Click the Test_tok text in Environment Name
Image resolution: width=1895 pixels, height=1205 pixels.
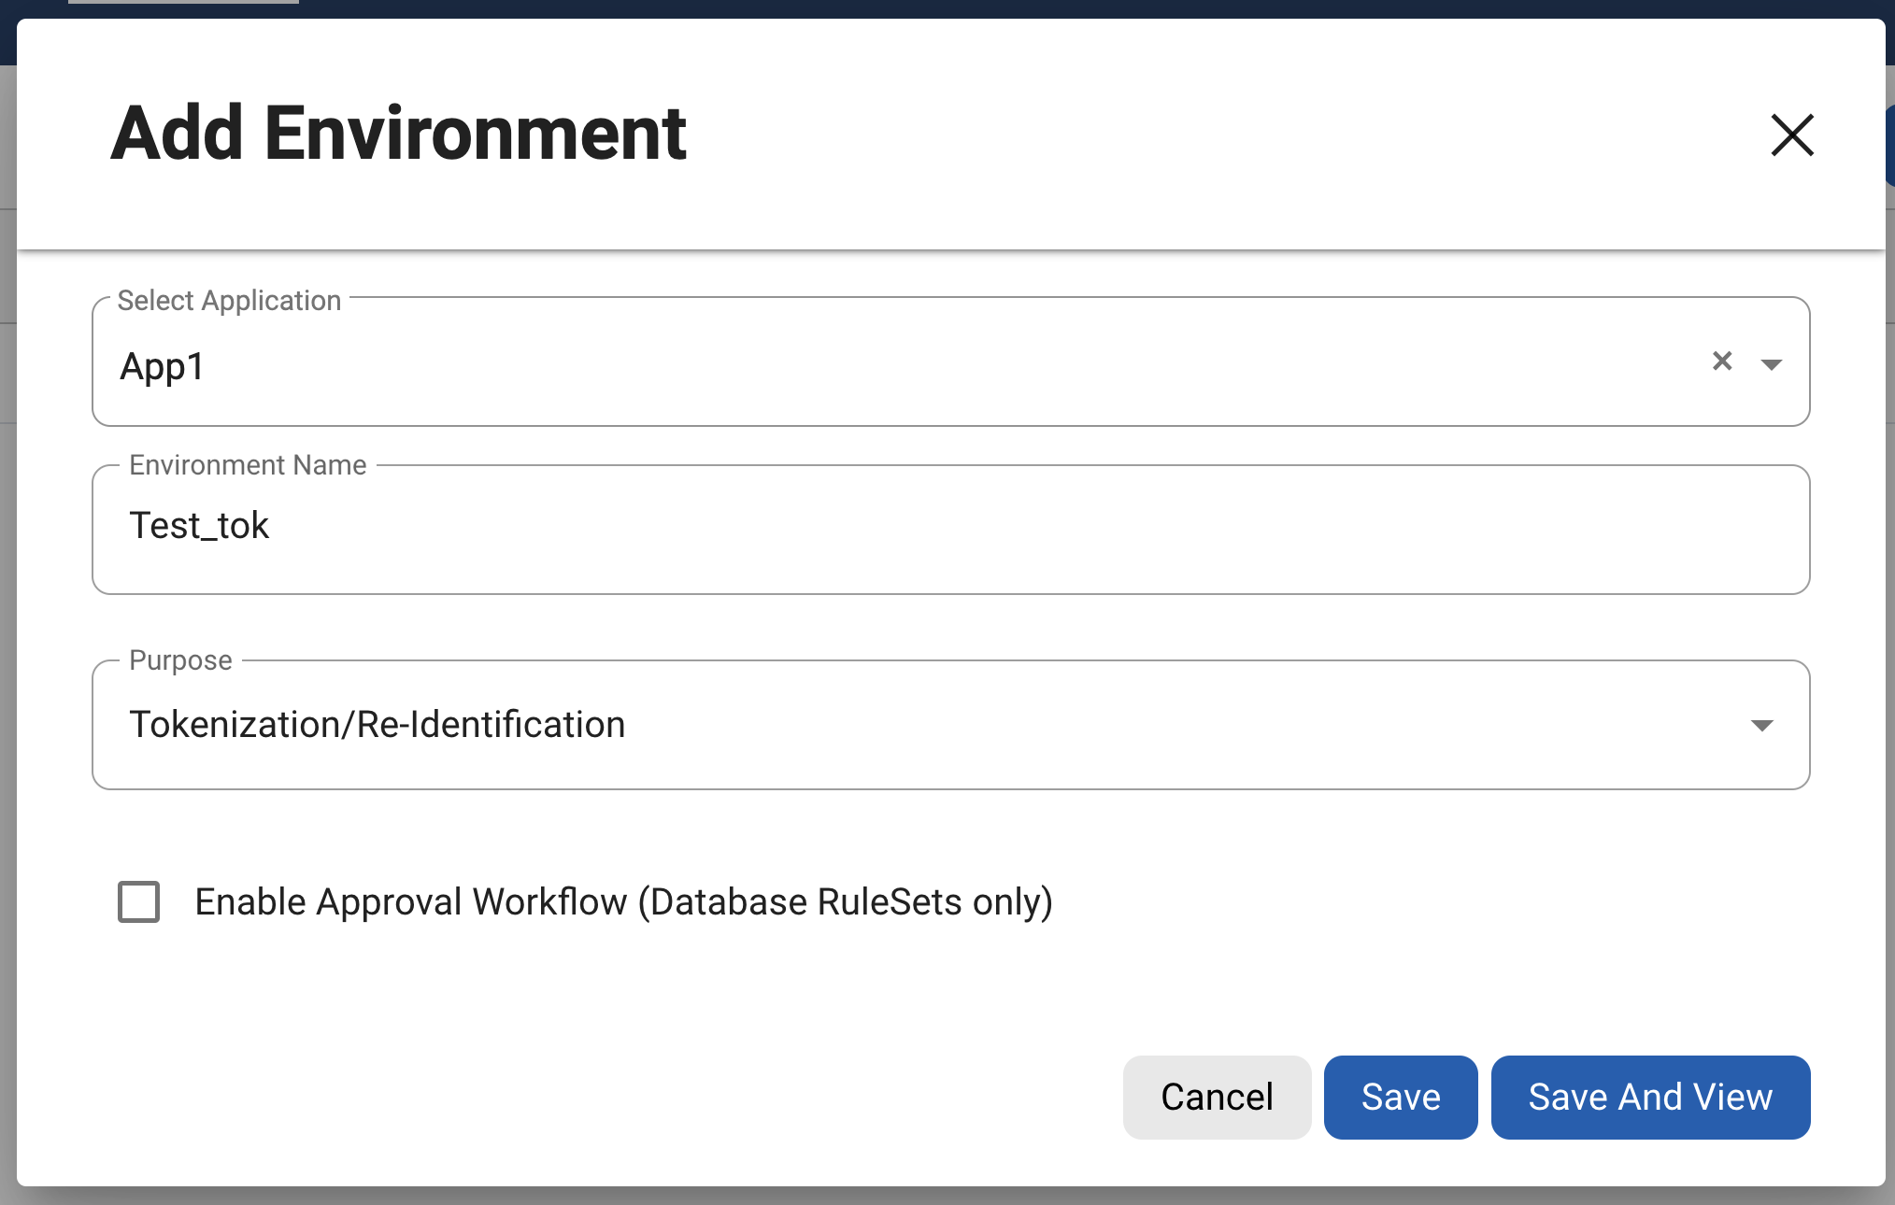(x=199, y=526)
